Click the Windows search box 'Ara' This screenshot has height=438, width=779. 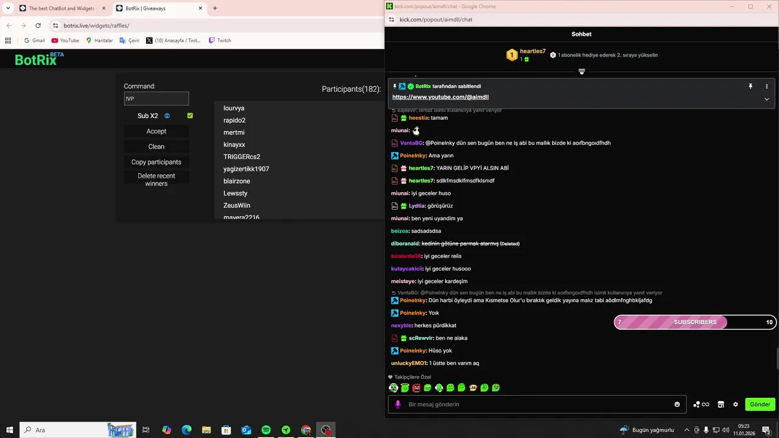(78, 430)
